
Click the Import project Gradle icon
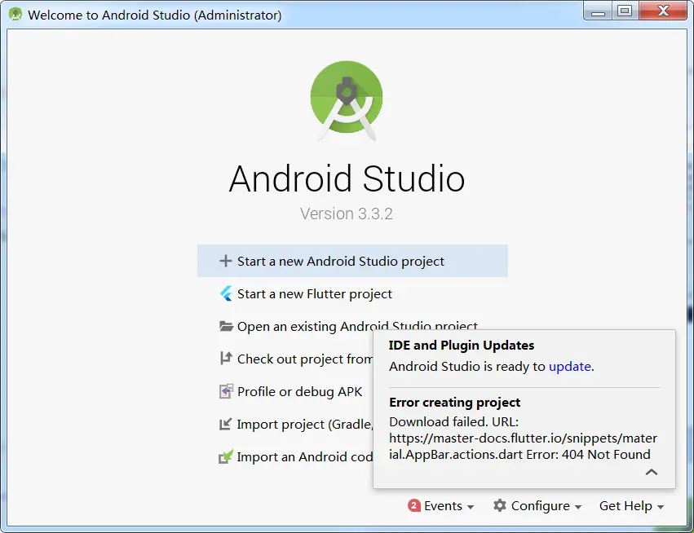(x=225, y=424)
